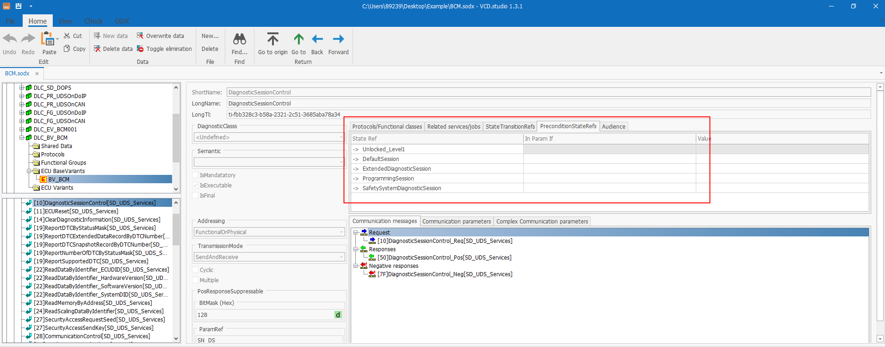This screenshot has width=885, height=347.
Task: Toggle the IsExecutable checkbox
Action: pos(195,186)
